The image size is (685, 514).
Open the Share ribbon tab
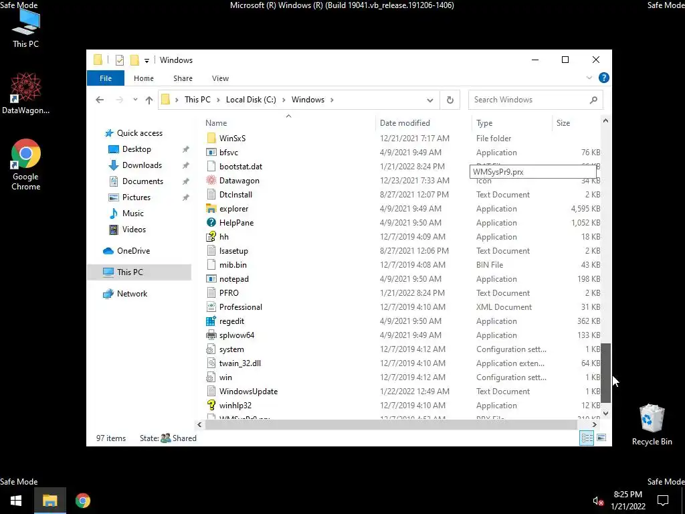point(183,78)
